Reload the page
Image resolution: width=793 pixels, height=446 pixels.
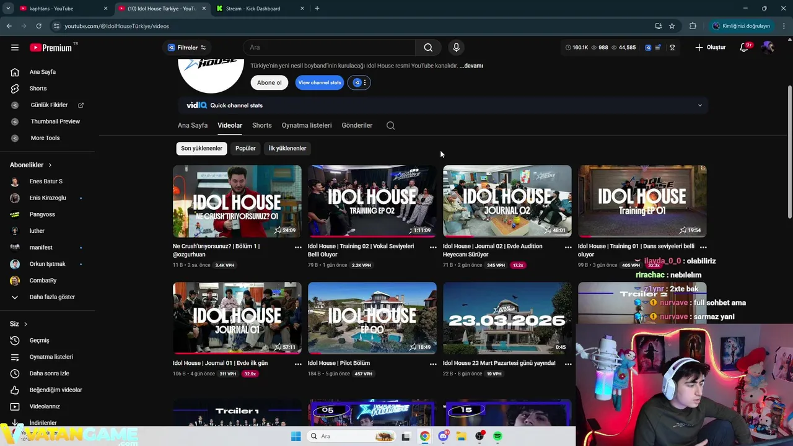pyautogui.click(x=38, y=26)
